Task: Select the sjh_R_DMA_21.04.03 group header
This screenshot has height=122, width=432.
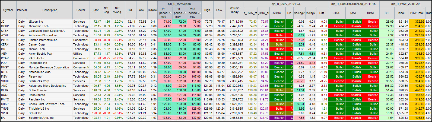Action: pyautogui.click(x=286, y=4)
